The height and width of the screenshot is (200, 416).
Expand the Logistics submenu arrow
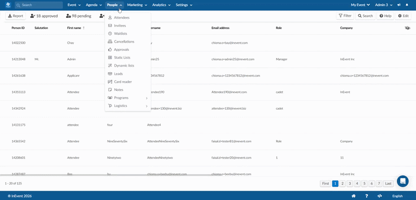(147, 106)
